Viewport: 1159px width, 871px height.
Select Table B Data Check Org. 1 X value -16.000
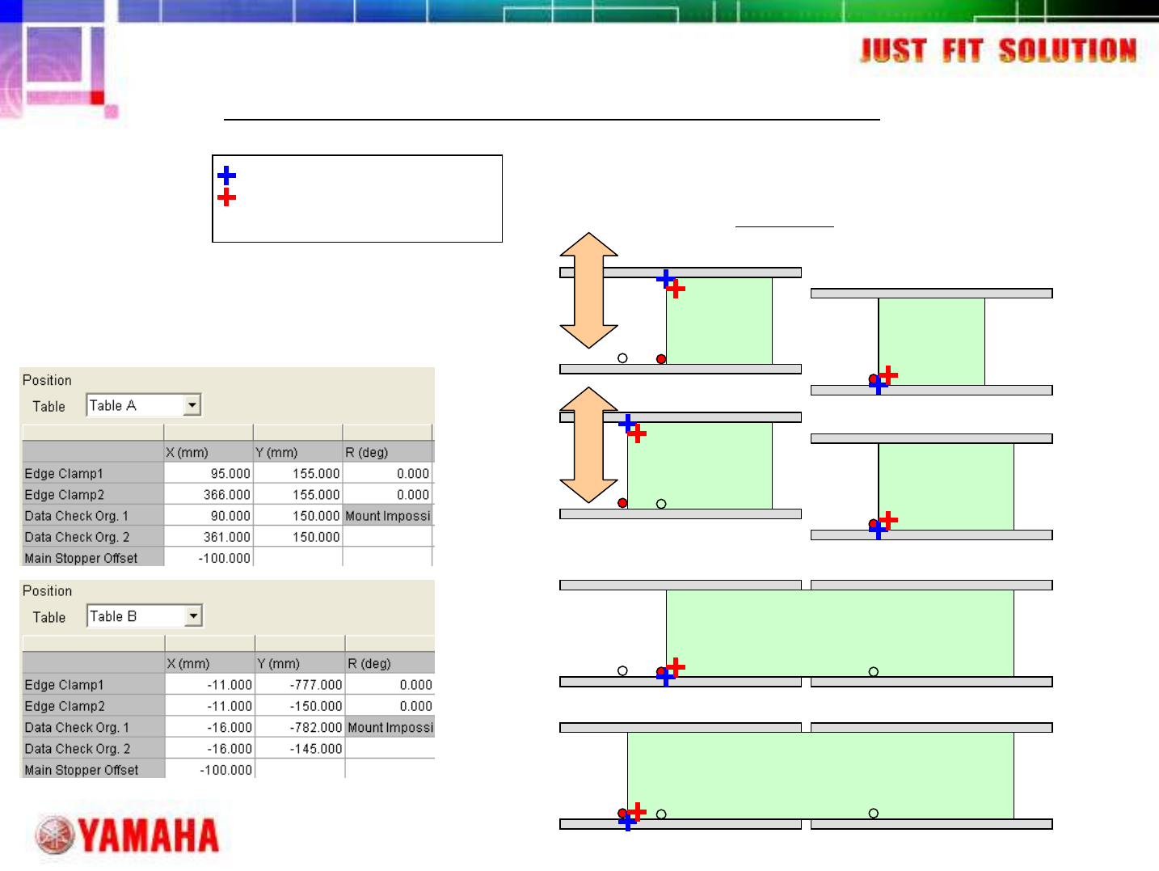pyautogui.click(x=210, y=727)
